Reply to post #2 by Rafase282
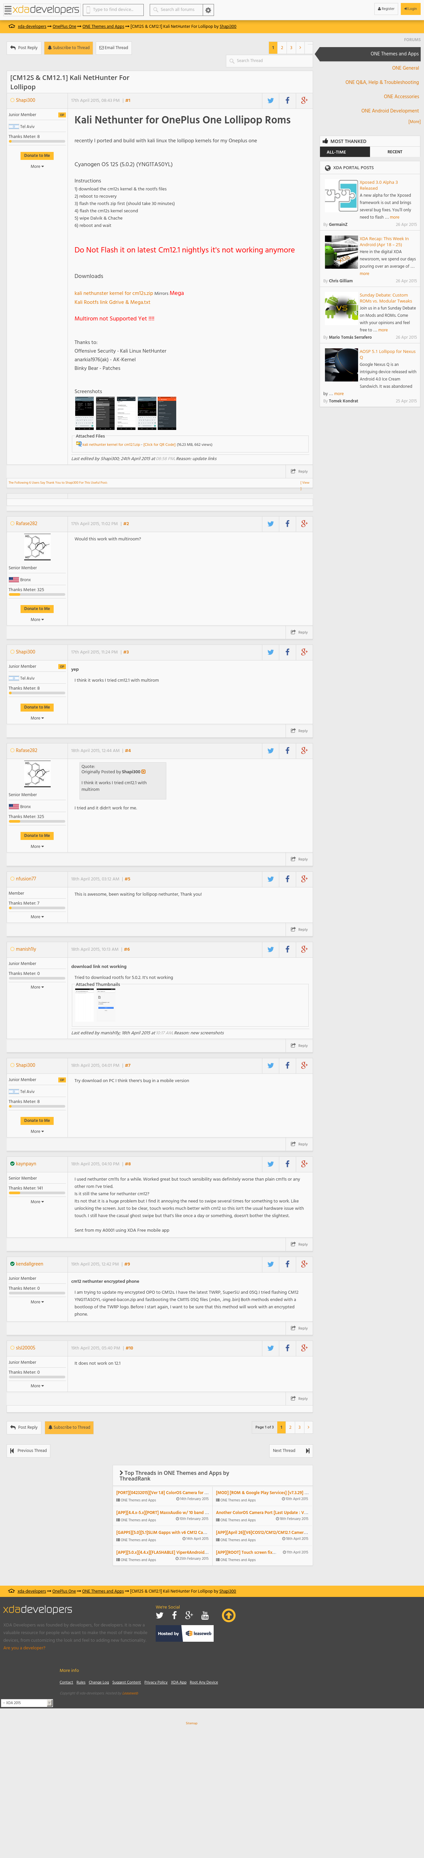The width and height of the screenshot is (424, 1858). [x=299, y=632]
